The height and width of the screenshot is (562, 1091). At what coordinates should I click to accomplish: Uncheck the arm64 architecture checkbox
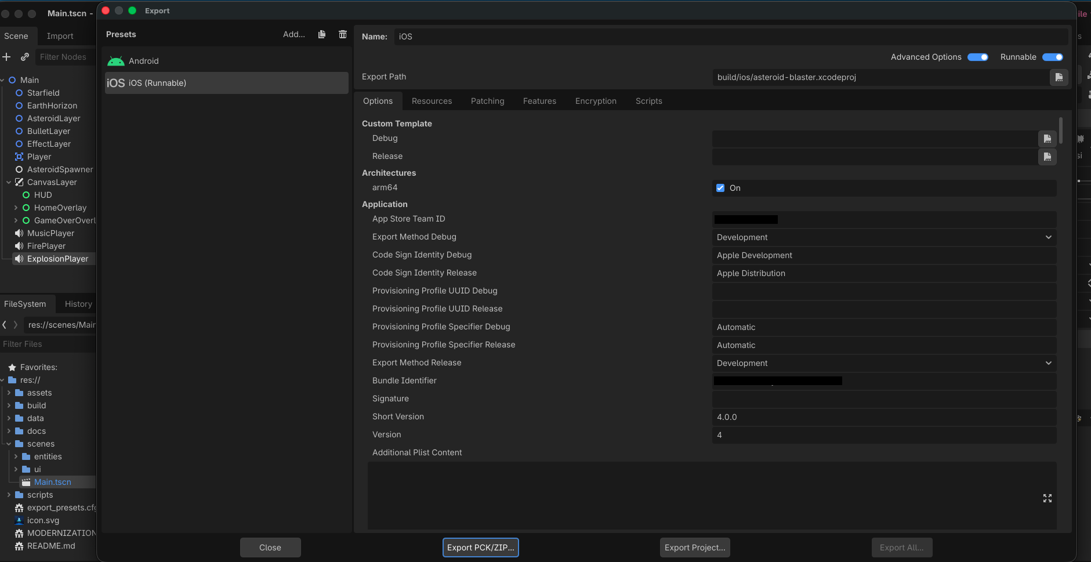[x=720, y=187]
